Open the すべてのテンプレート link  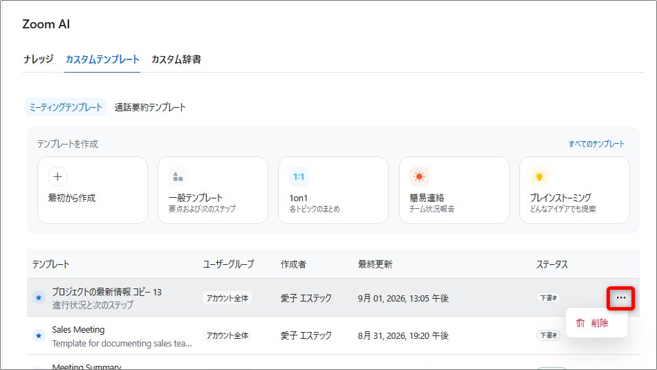tap(596, 144)
